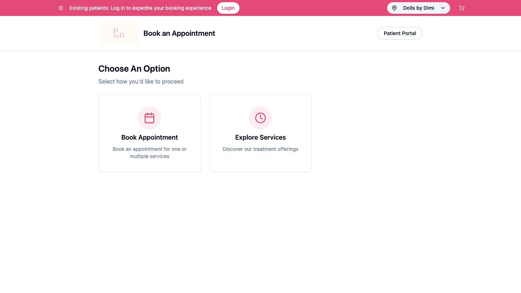
Task: Open the hamburger menu in top bar
Action: [x=61, y=8]
